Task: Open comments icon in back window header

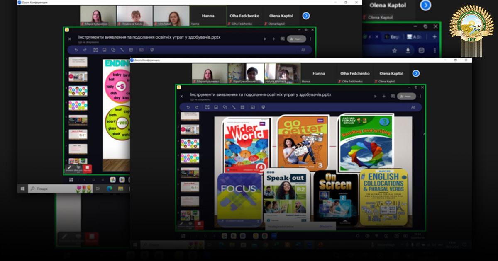Action: point(283,39)
